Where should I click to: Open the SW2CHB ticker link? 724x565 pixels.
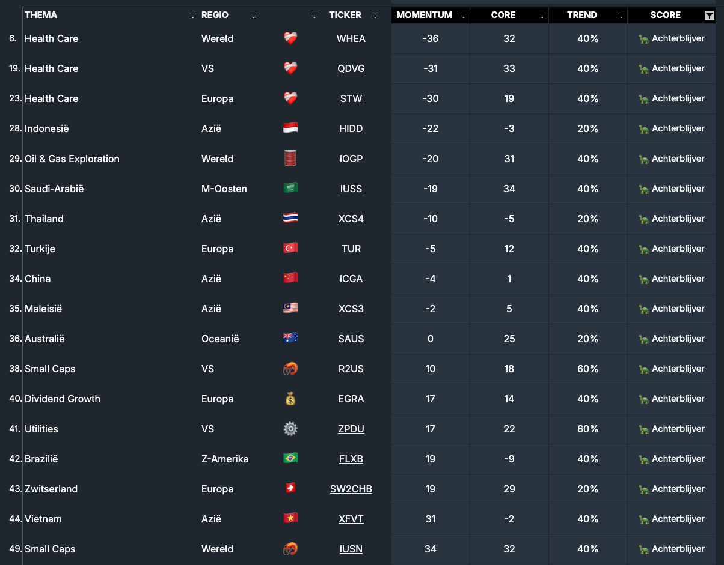(x=351, y=489)
